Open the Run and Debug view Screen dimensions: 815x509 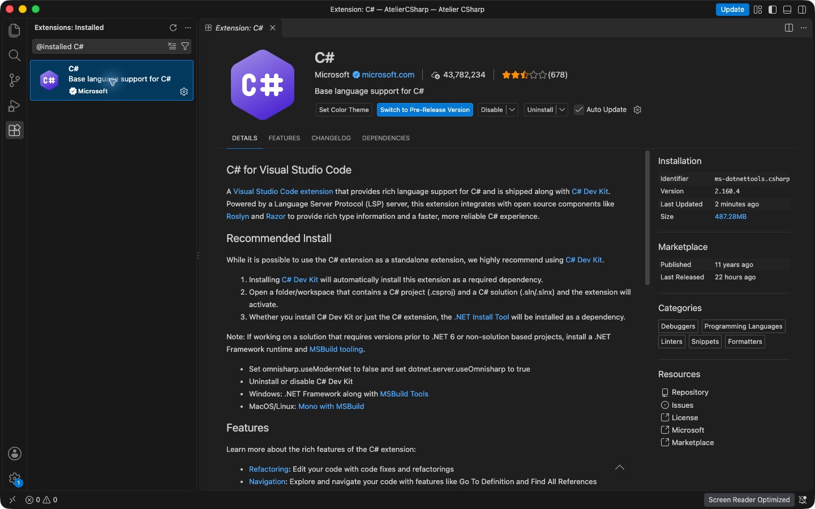pyautogui.click(x=15, y=106)
